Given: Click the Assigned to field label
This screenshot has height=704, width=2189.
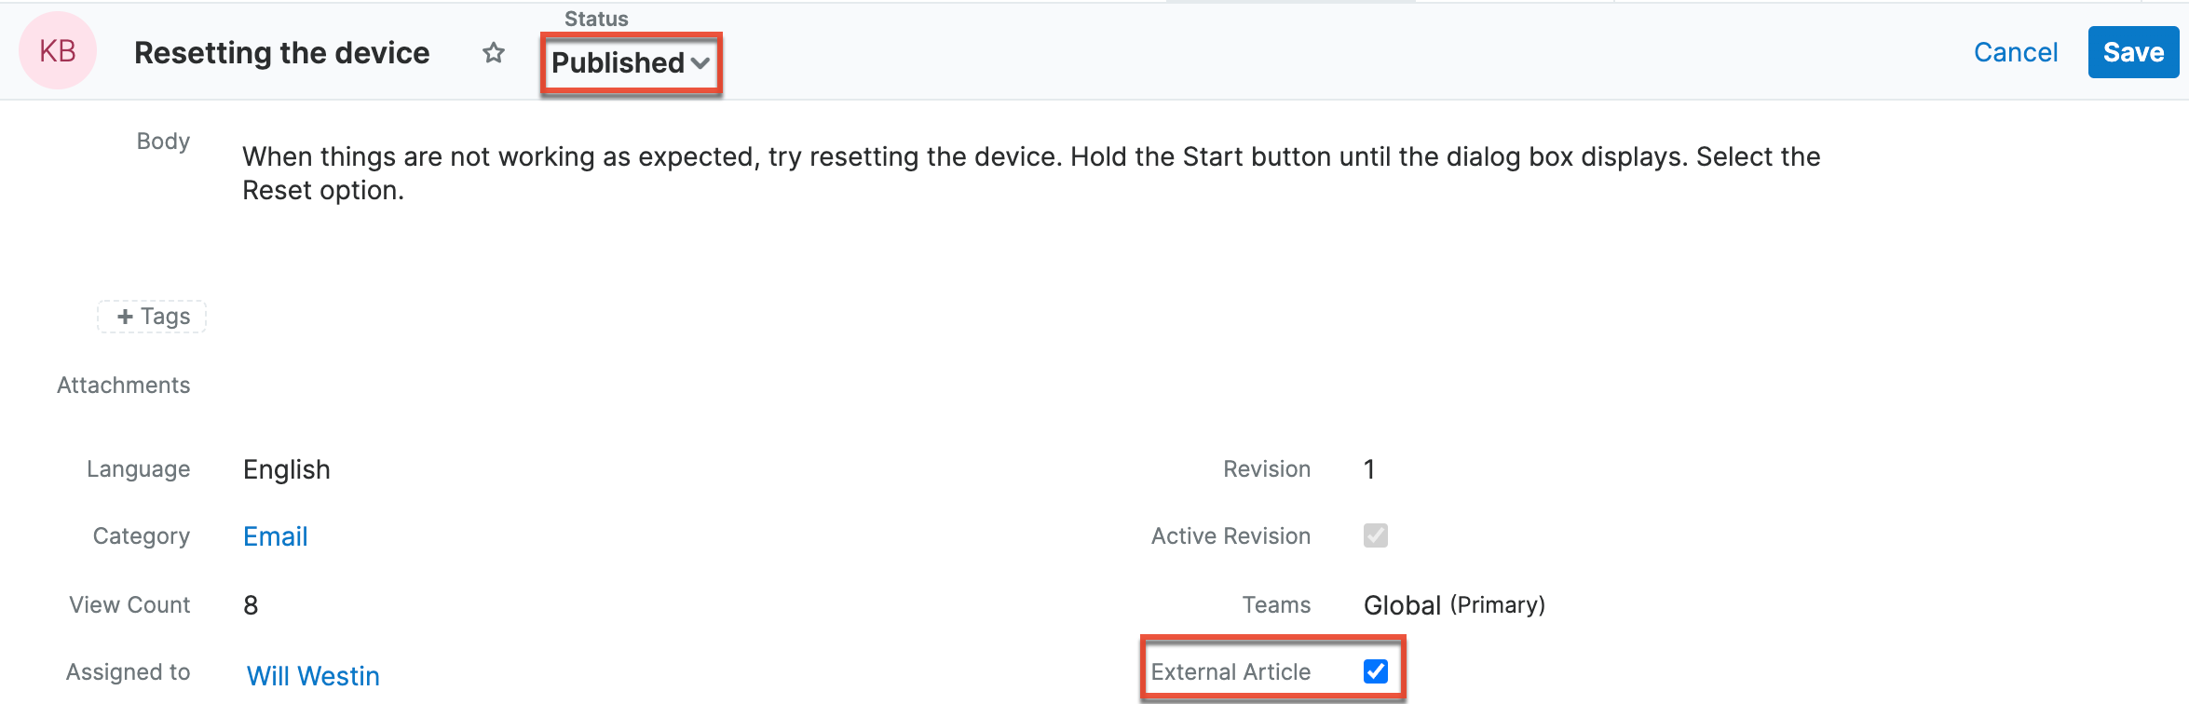Looking at the screenshot, I should coord(128,671).
